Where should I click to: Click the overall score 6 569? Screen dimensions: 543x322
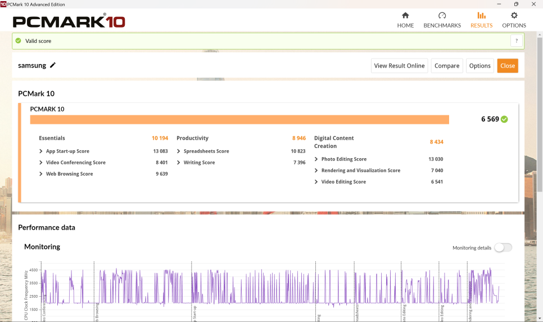click(x=490, y=119)
